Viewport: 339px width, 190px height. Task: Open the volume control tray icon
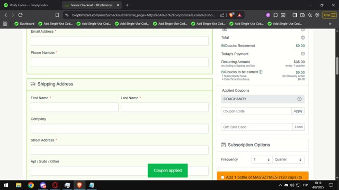(x=292, y=185)
